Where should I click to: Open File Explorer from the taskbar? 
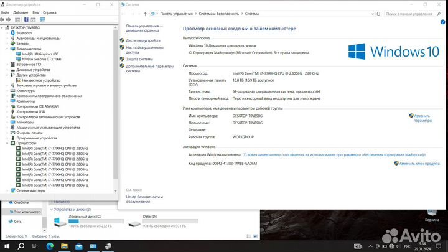pos(64,246)
